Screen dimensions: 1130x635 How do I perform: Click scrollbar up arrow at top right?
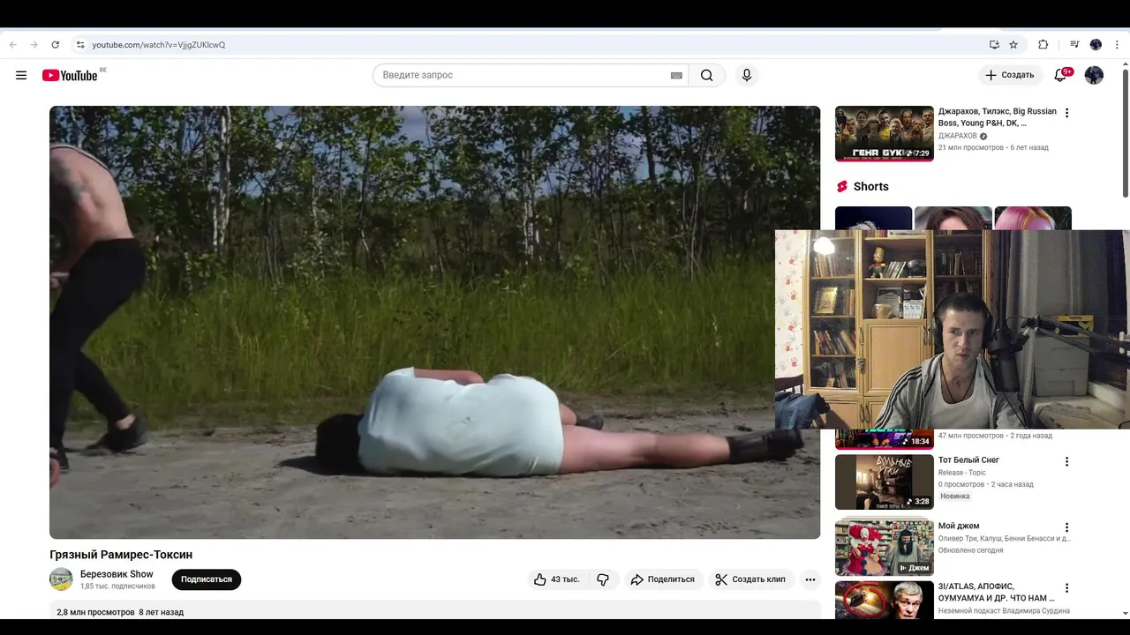[1125, 63]
